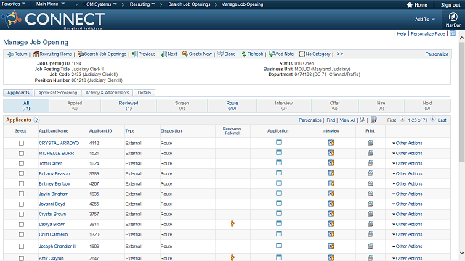
Task: Show next rows arrow icon
Action: pyautogui.click(x=433, y=120)
